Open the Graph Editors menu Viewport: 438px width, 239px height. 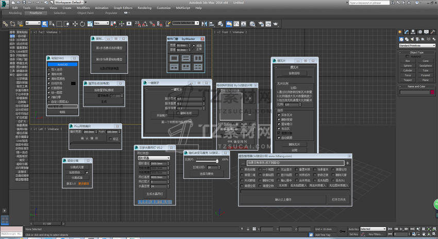(x=123, y=8)
